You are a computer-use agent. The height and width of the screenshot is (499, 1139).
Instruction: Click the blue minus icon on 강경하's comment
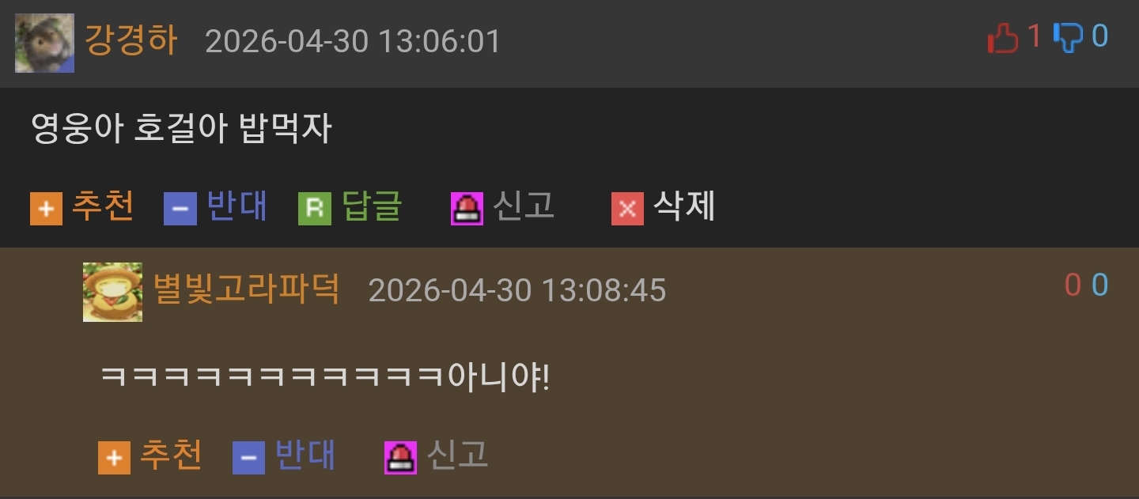point(180,209)
